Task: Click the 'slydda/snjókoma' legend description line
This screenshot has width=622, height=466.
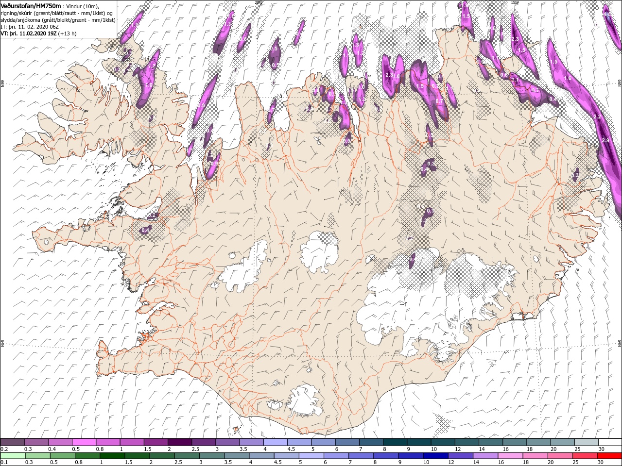Action: point(57,20)
